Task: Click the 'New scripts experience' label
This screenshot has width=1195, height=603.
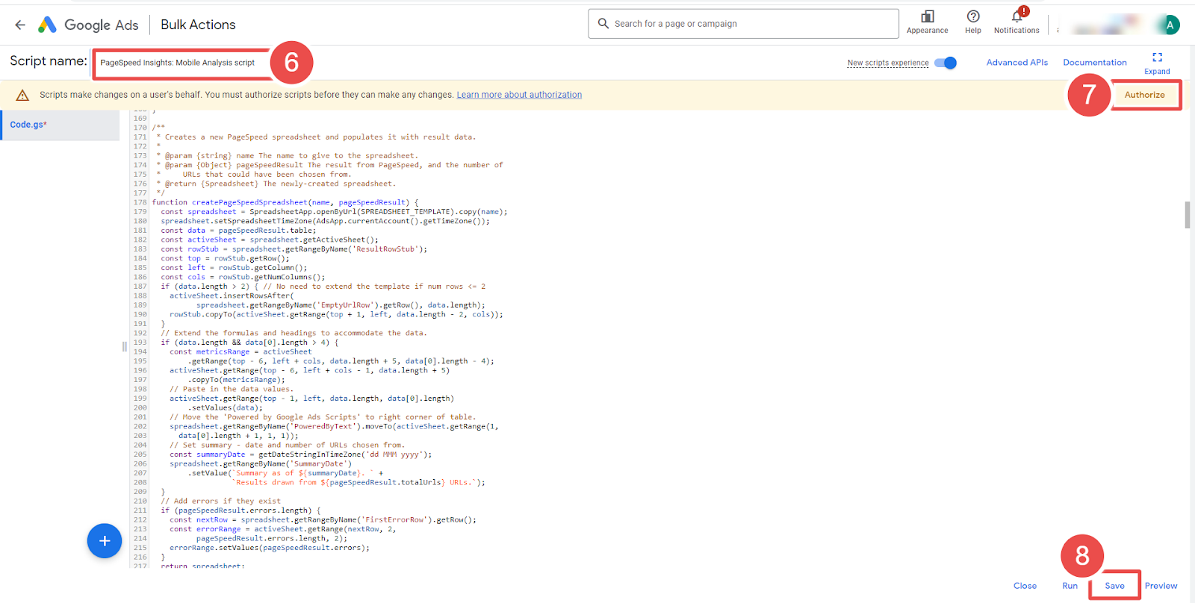Action: click(x=888, y=63)
